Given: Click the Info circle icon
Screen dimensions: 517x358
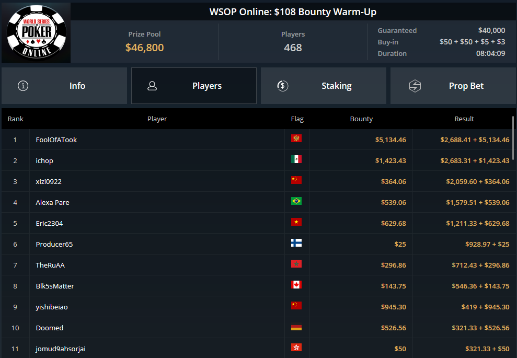Looking at the screenshot, I should pos(23,86).
